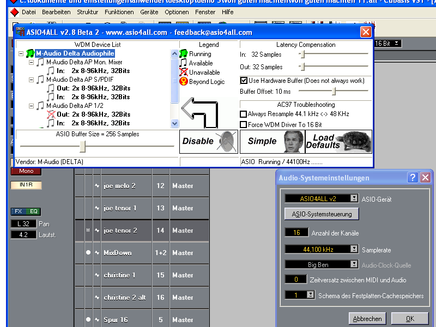436x327 pixels.
Task: Click the audio track icon of Spur 16
Action: (97, 320)
